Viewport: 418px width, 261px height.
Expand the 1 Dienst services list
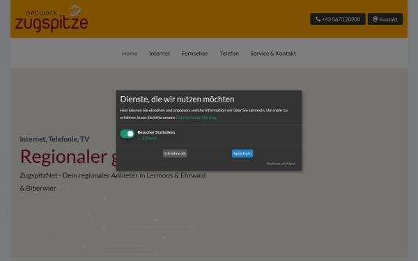click(x=147, y=138)
